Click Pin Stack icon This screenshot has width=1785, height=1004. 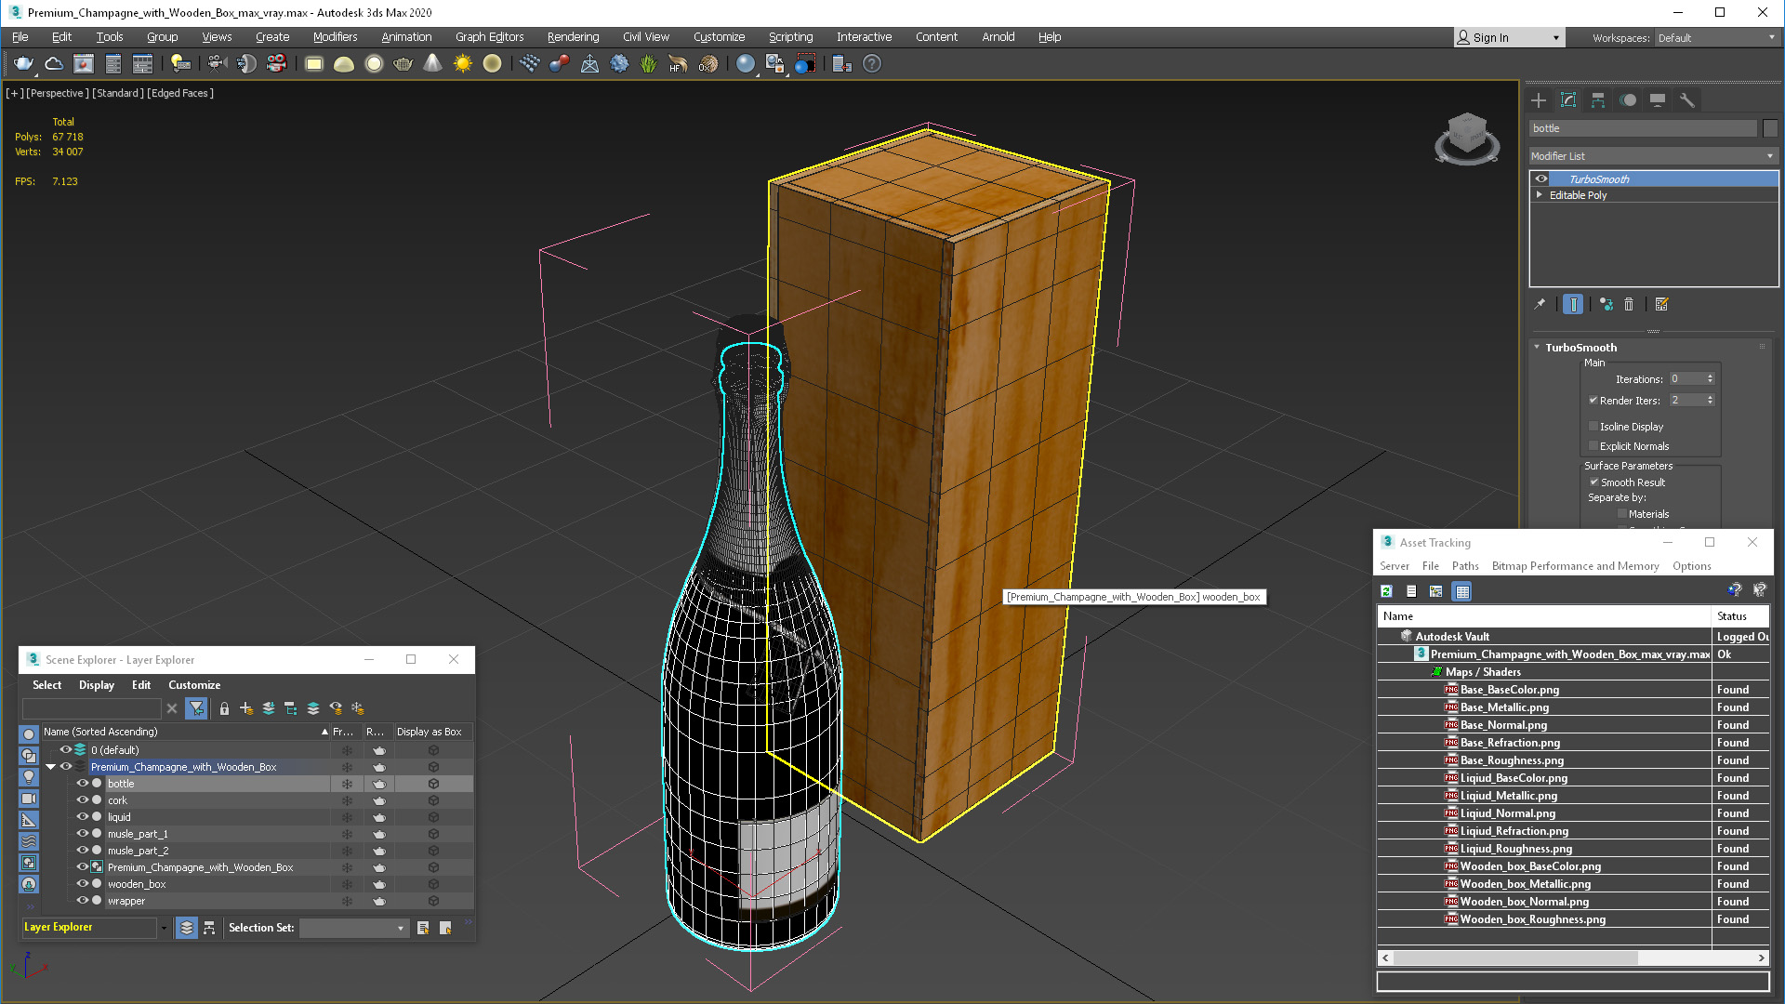pos(1540,304)
